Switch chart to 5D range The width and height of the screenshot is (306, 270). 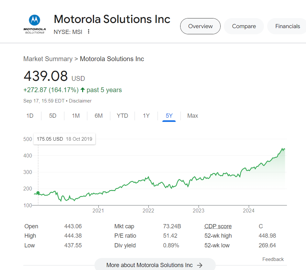coord(53,116)
